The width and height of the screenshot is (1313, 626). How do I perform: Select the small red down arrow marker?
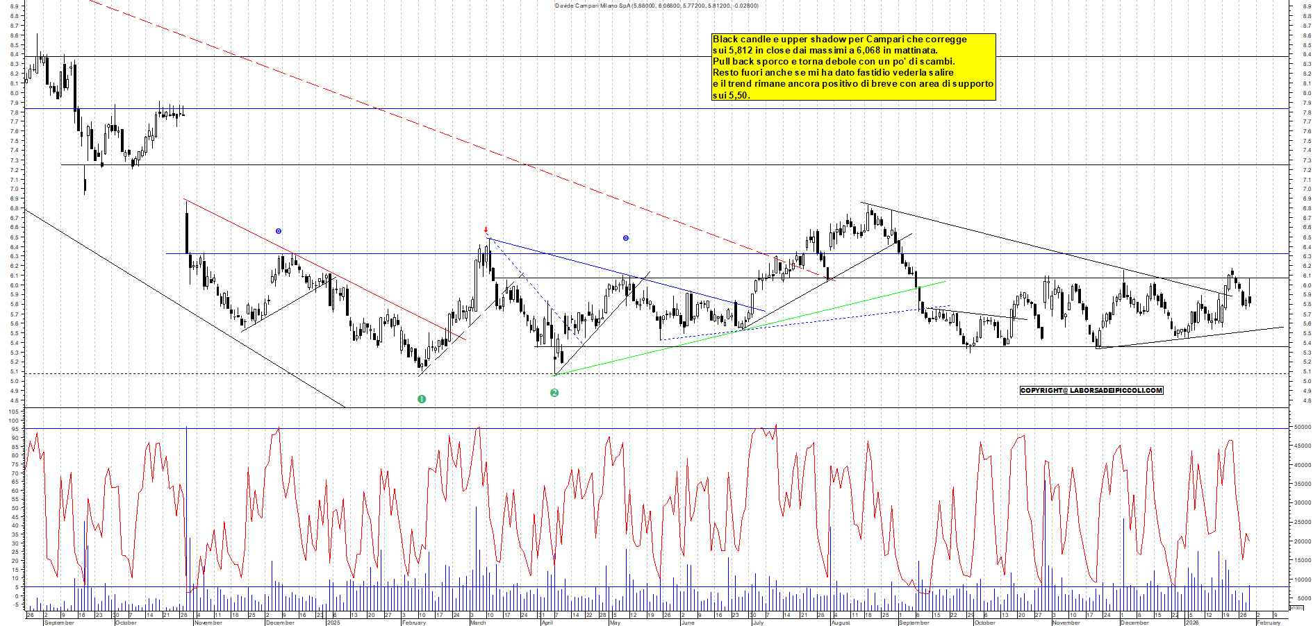(x=486, y=230)
